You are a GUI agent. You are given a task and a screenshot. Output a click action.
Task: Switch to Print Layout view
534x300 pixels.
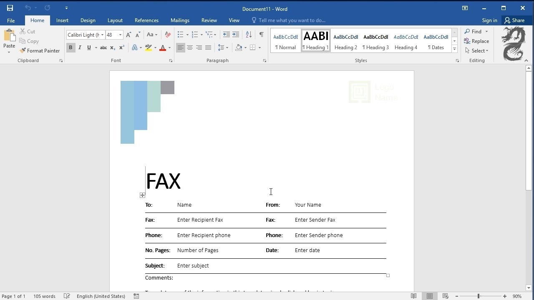click(429, 296)
